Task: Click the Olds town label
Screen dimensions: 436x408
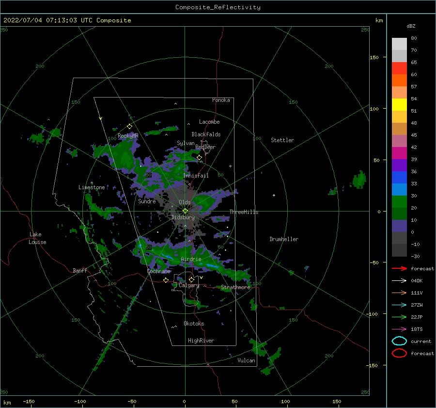Action: (x=185, y=202)
